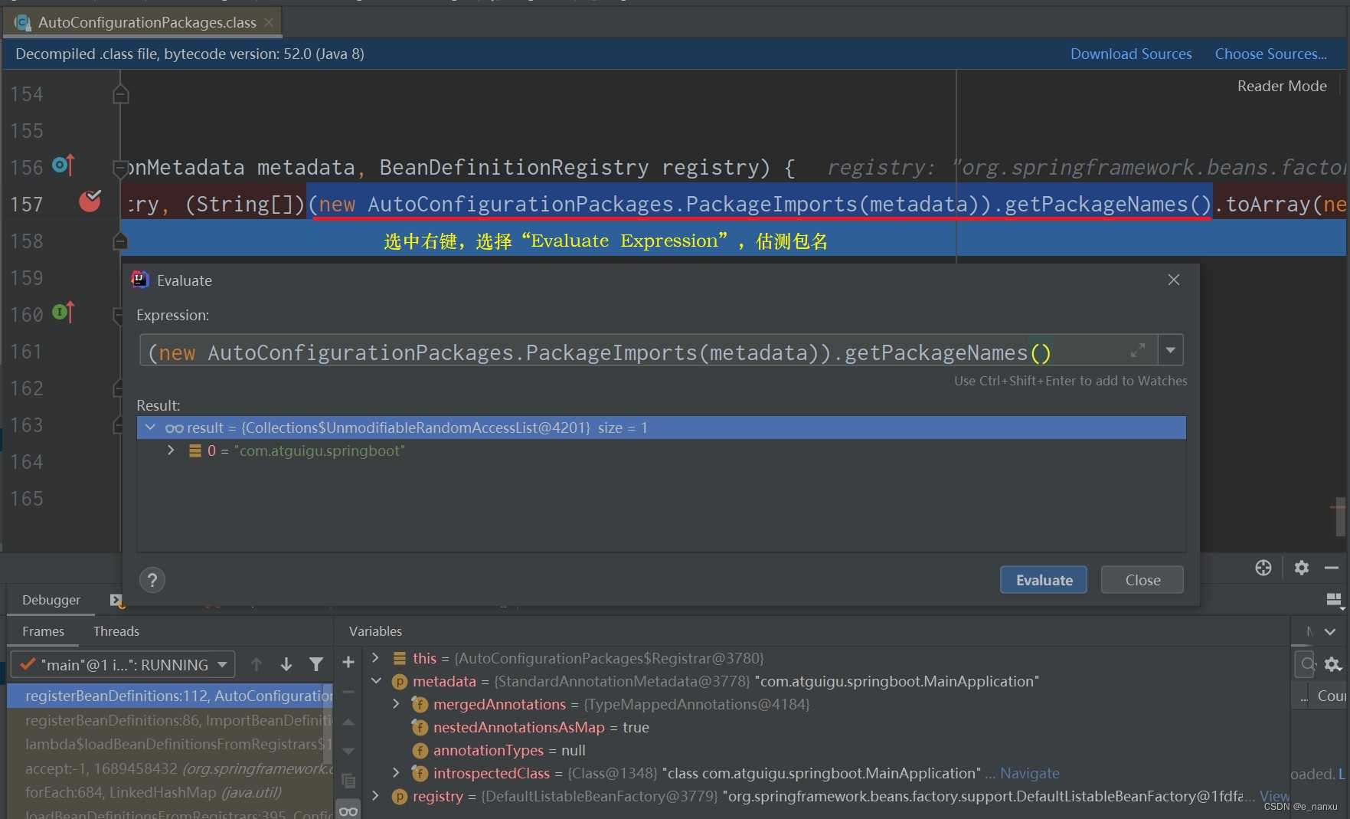Open the expression history dropdown
1350x819 pixels.
[x=1170, y=350]
